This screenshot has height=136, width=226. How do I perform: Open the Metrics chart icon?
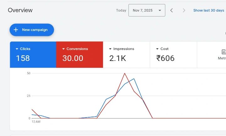click(x=223, y=52)
